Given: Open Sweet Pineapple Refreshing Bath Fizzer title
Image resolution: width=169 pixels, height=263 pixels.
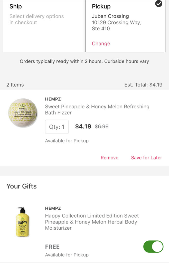Looking at the screenshot, I should (x=97, y=109).
